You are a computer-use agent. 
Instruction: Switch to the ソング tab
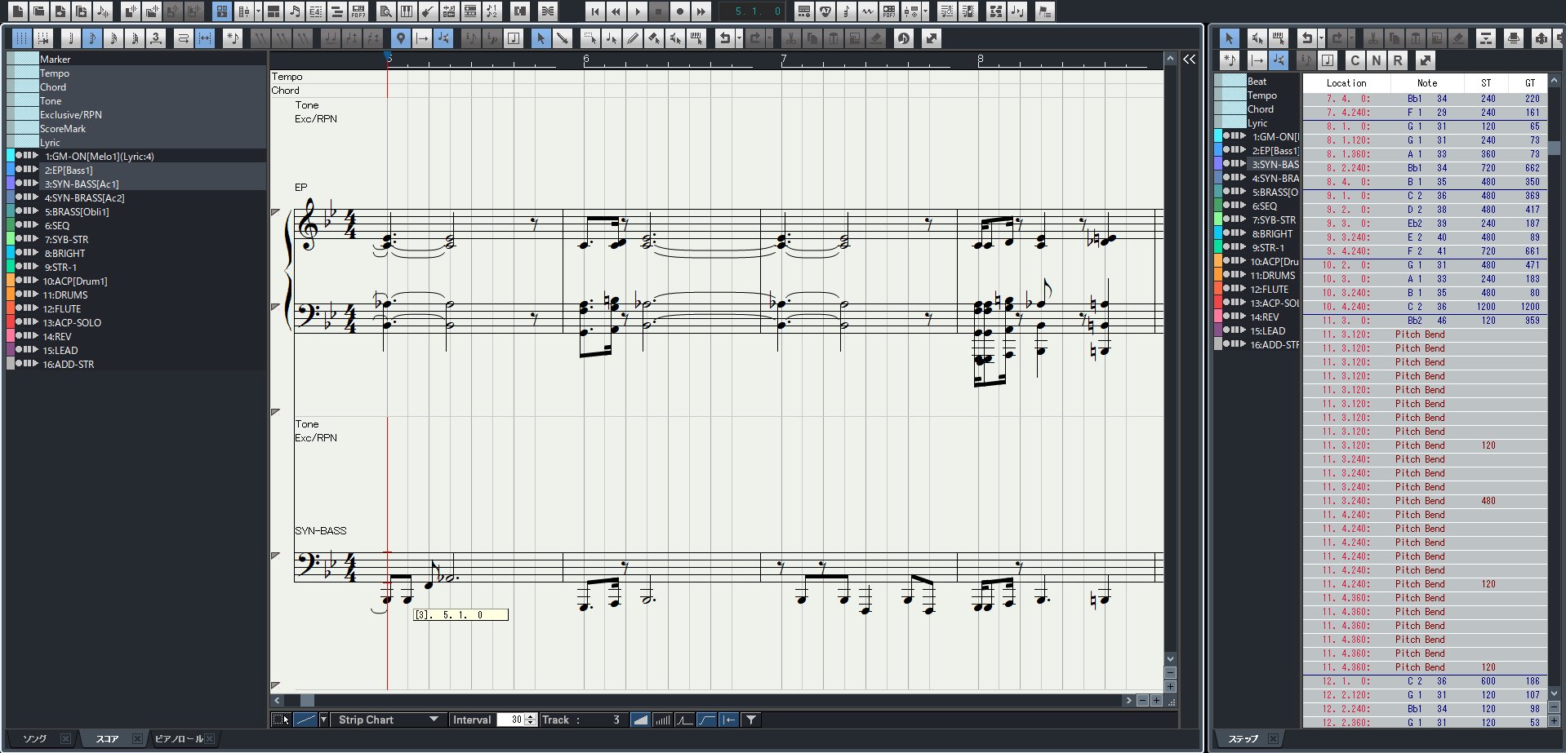point(35,738)
